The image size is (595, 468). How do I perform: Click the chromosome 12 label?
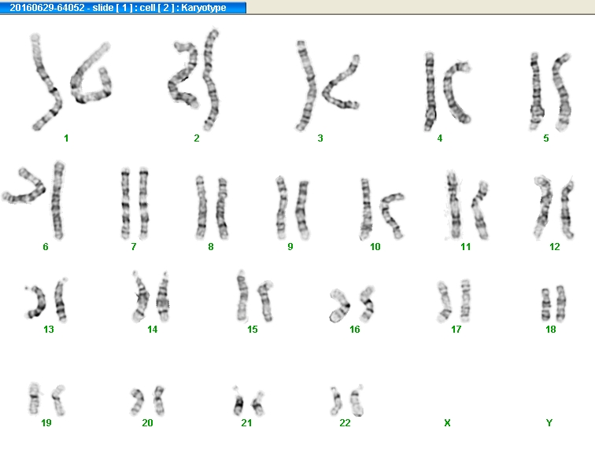pyautogui.click(x=555, y=247)
